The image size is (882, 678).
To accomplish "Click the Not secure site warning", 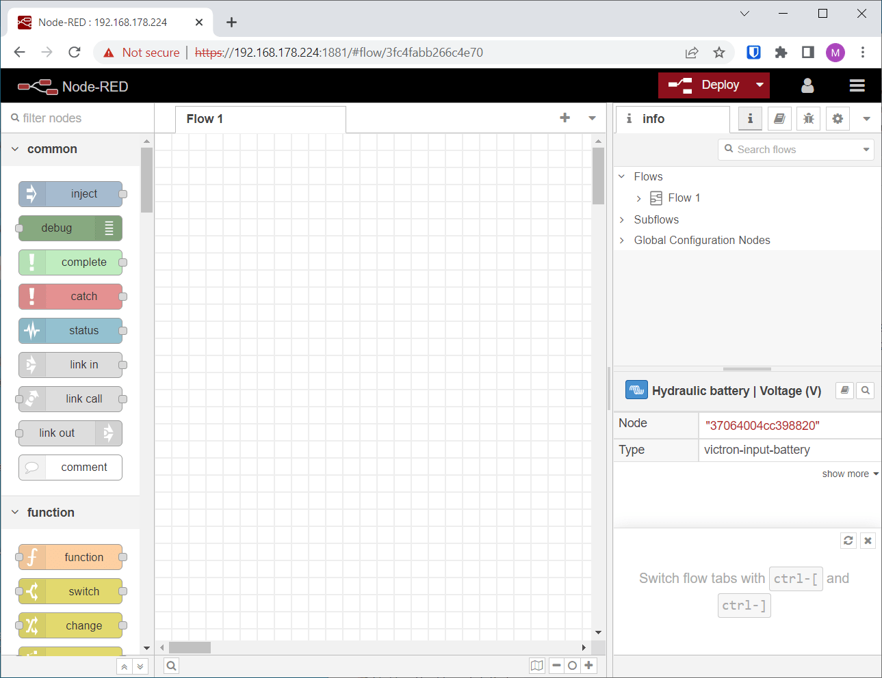I will coord(141,53).
